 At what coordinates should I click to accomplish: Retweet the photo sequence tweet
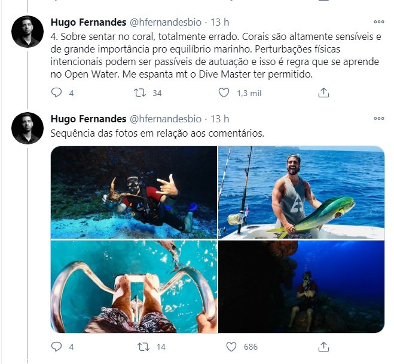coord(143,346)
